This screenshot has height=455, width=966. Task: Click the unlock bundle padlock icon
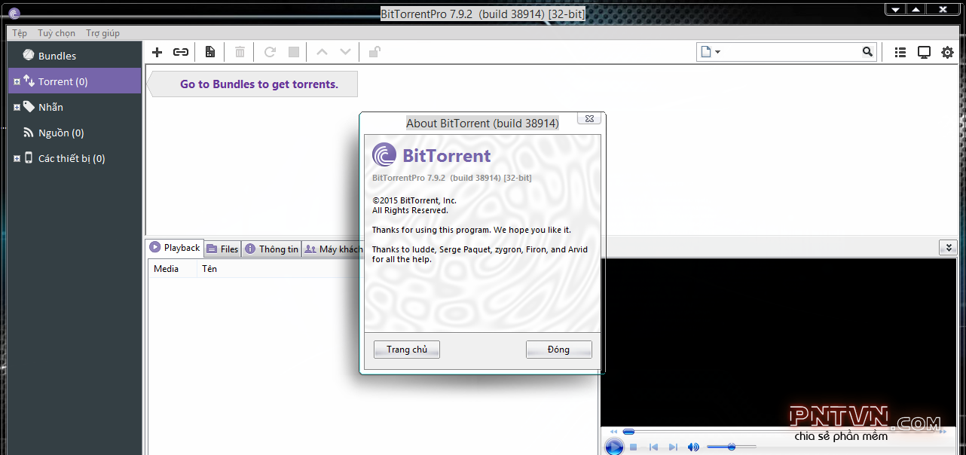(374, 52)
